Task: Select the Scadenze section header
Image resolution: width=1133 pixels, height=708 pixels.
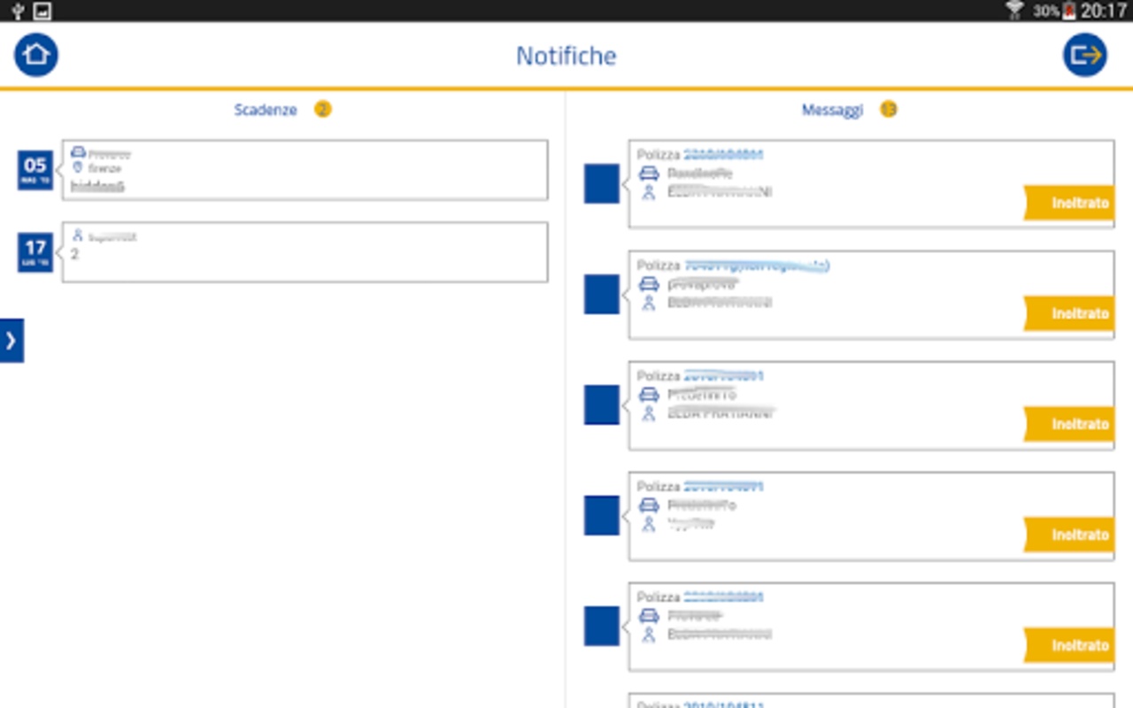Action: click(266, 110)
